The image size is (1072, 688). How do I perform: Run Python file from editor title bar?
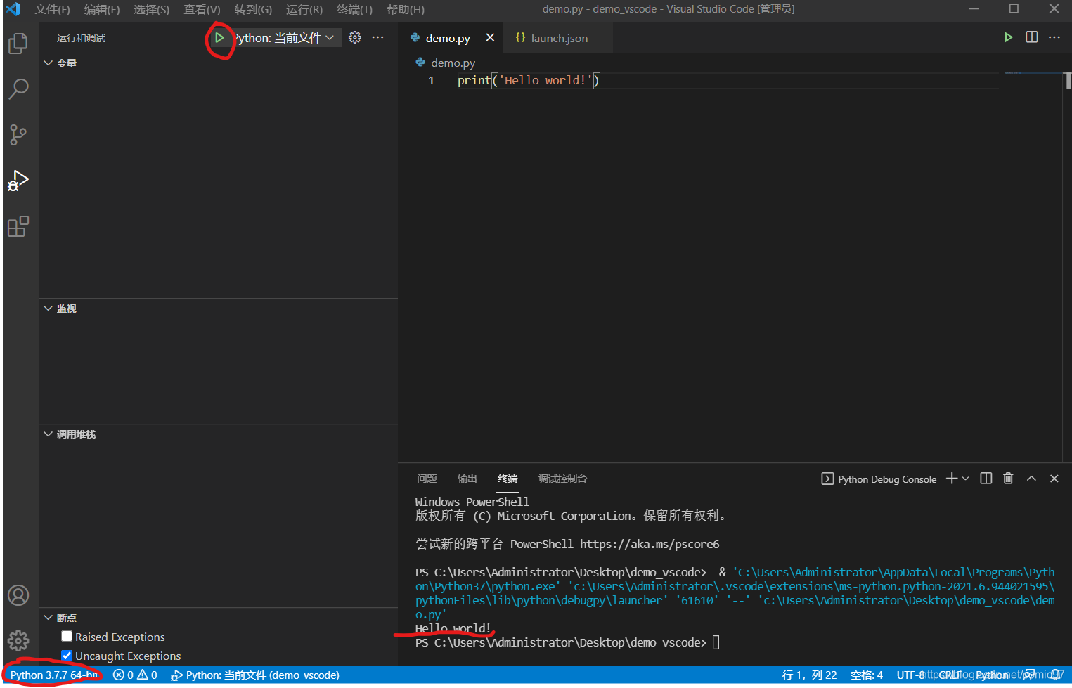1008,37
